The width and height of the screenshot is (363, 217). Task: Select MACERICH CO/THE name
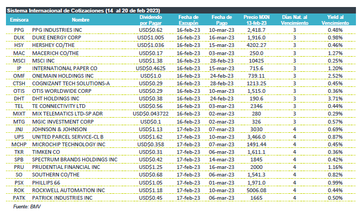55,53
